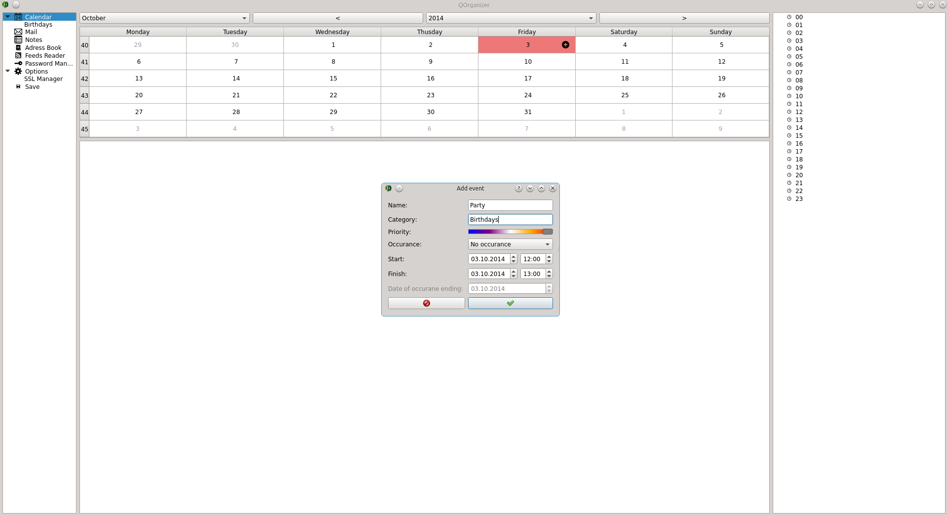
Task: Open Feeds Reader from the sidebar
Action: pos(45,56)
